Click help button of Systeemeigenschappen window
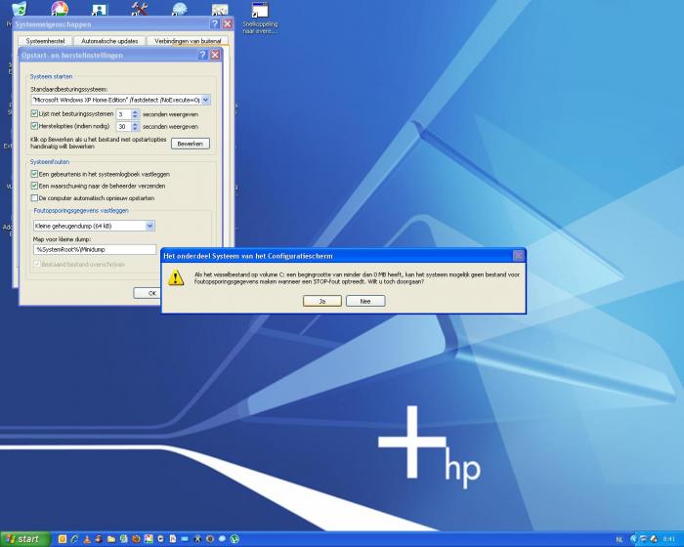684x547 pixels. point(215,24)
